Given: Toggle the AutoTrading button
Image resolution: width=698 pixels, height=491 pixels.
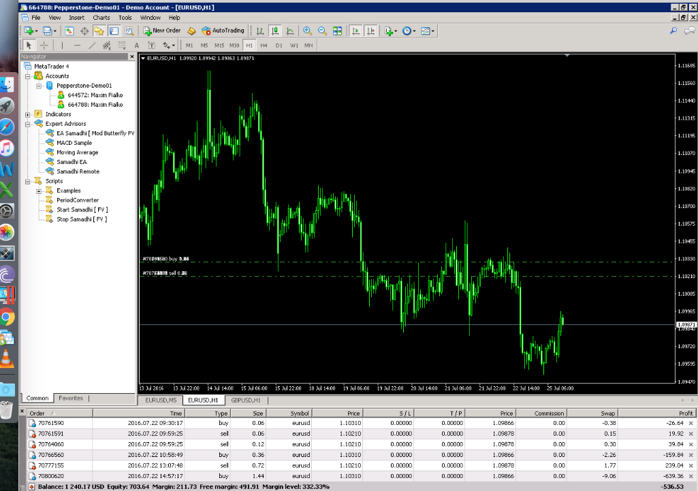Looking at the screenshot, I should 223,31.
